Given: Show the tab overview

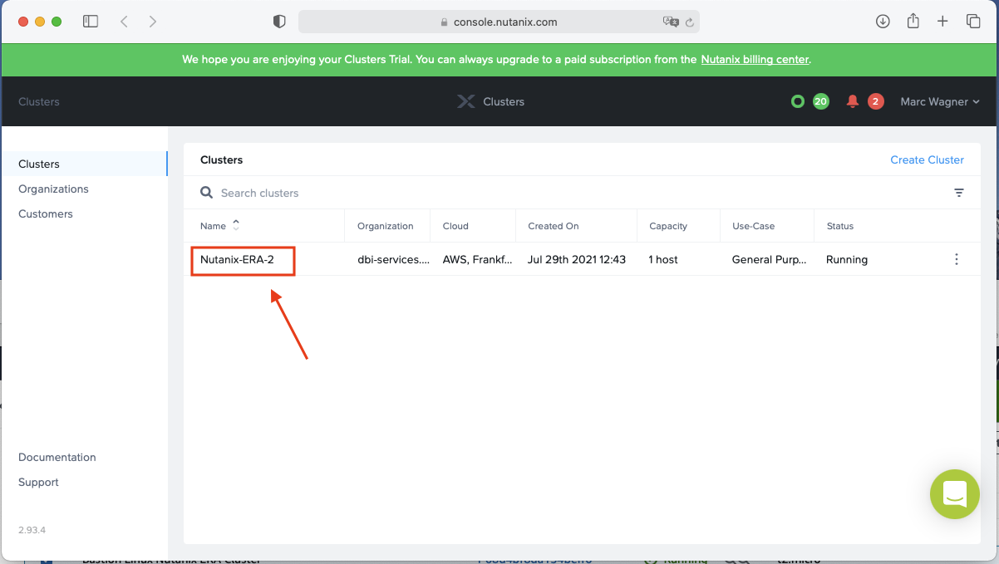Looking at the screenshot, I should coord(973,22).
